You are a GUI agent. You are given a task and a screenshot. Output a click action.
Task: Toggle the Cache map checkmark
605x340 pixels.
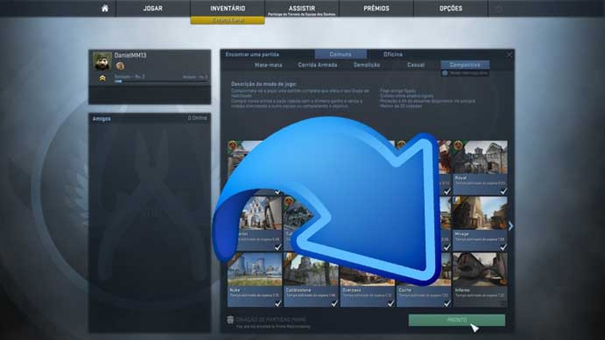coord(447,303)
